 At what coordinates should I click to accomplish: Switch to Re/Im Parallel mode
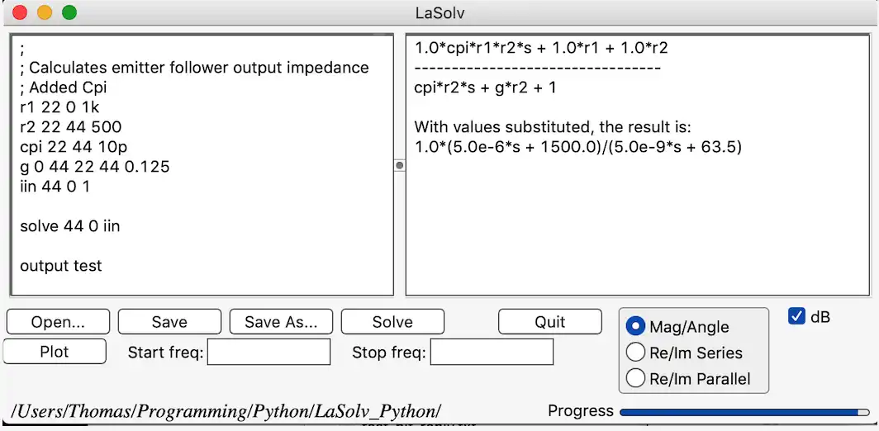point(636,379)
